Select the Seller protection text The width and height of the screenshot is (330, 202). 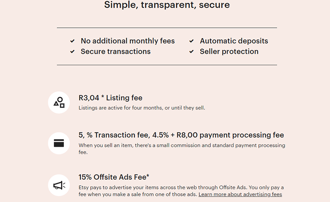229,51
